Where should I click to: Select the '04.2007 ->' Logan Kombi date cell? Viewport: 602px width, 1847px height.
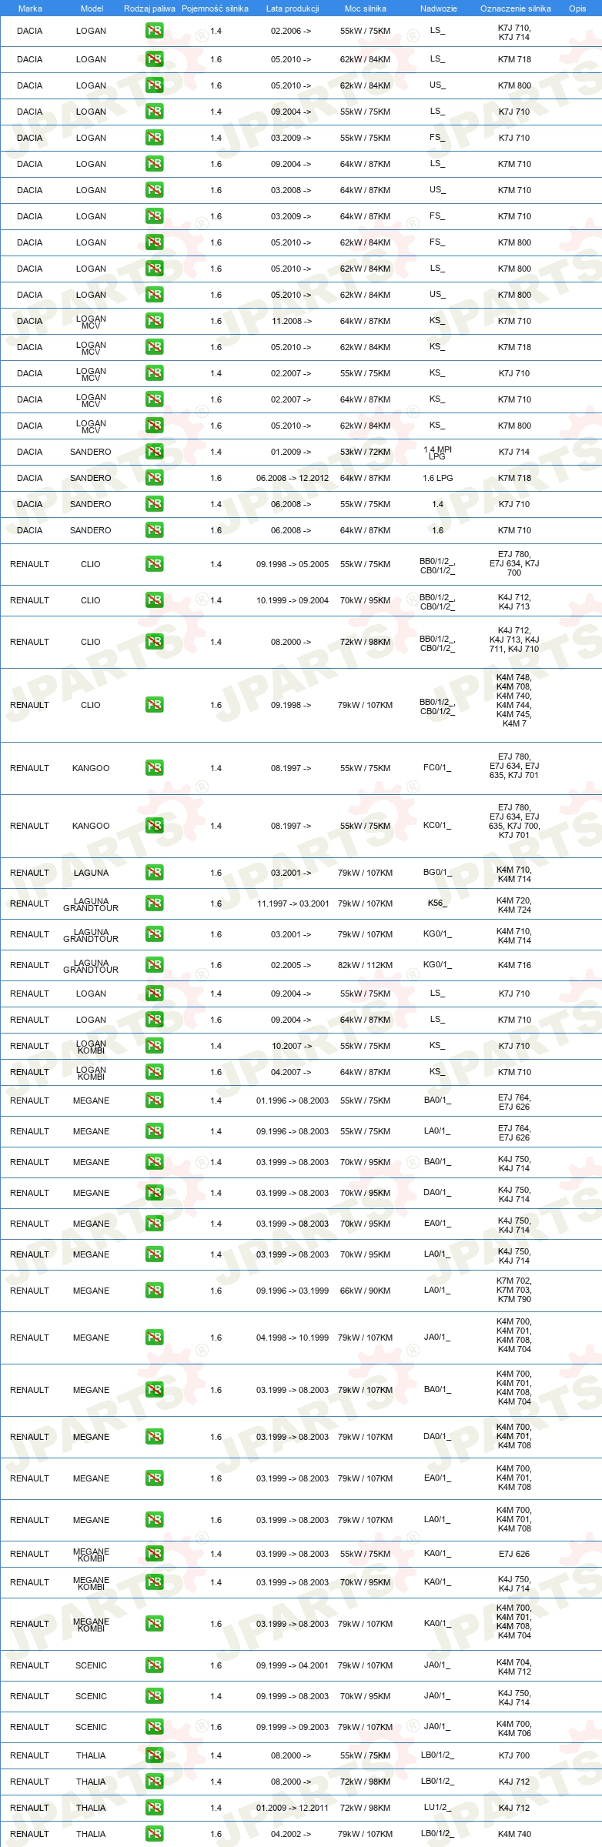click(291, 1072)
